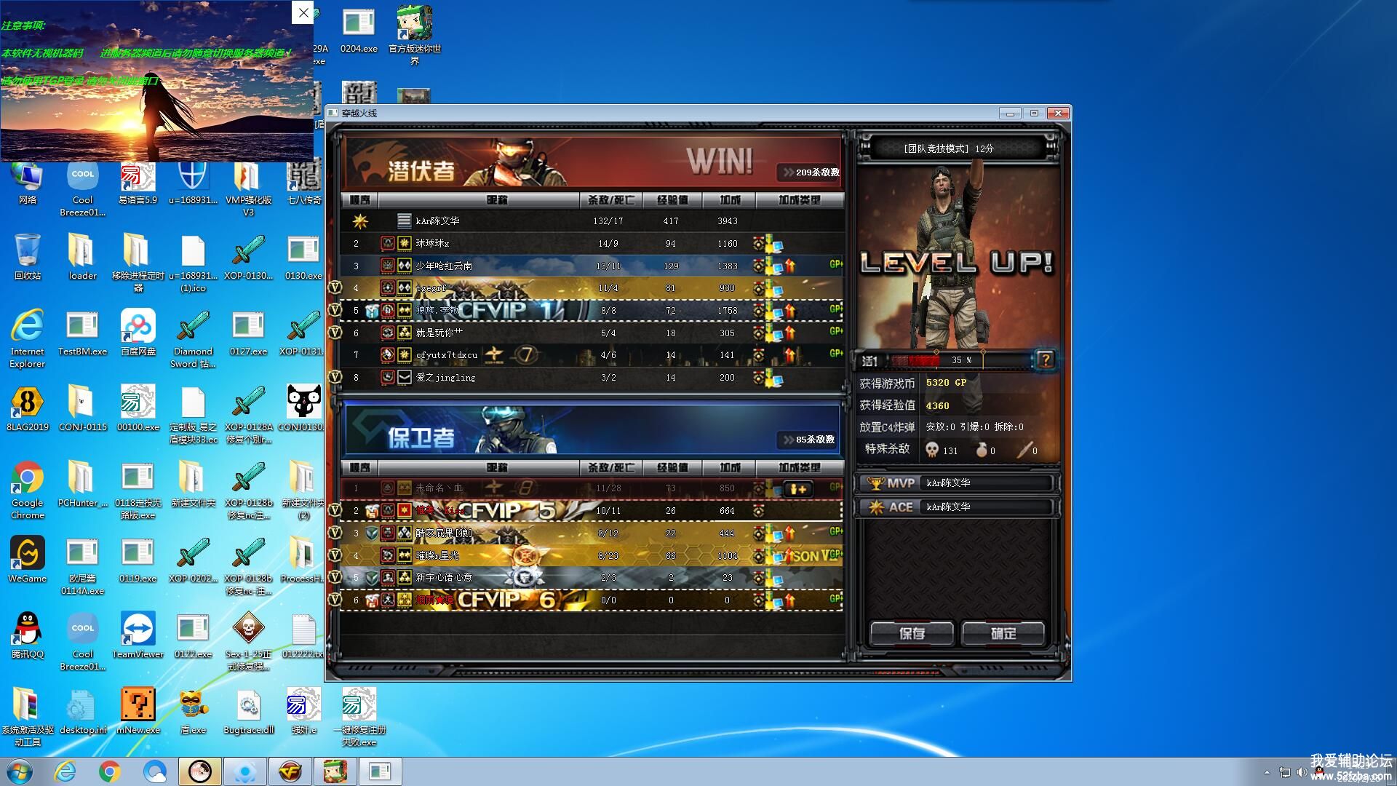Click Internet Explorer in the taskbar
Screen dimensions: 1397x786
click(x=65, y=771)
